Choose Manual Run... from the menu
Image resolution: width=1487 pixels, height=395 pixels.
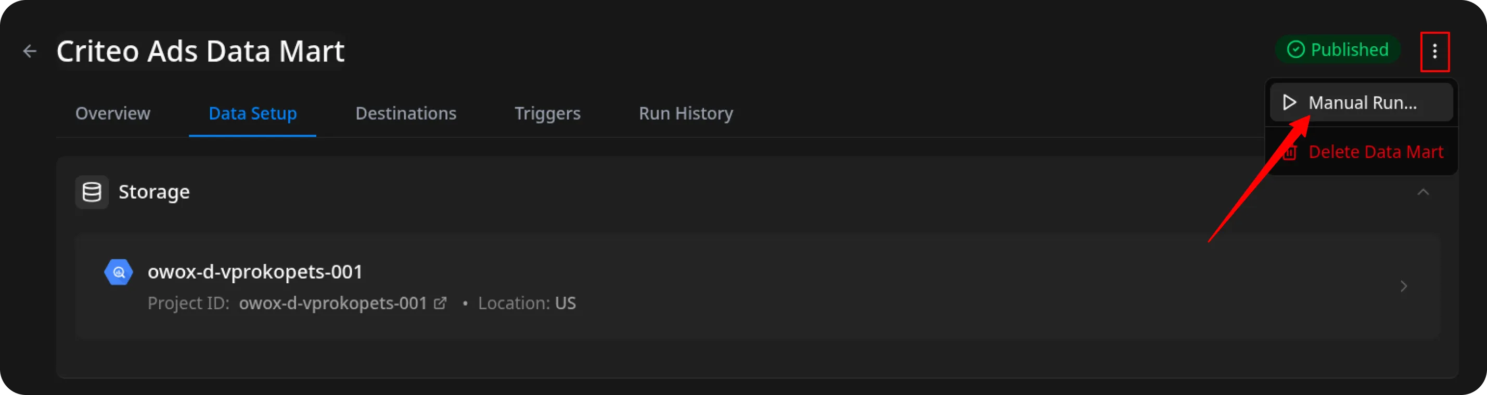[x=1362, y=102]
